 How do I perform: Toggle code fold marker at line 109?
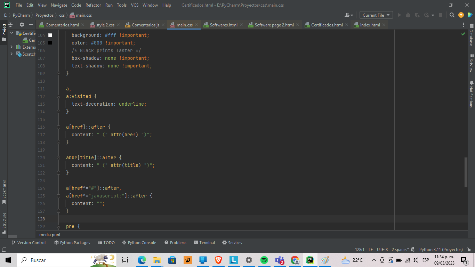[58, 73]
